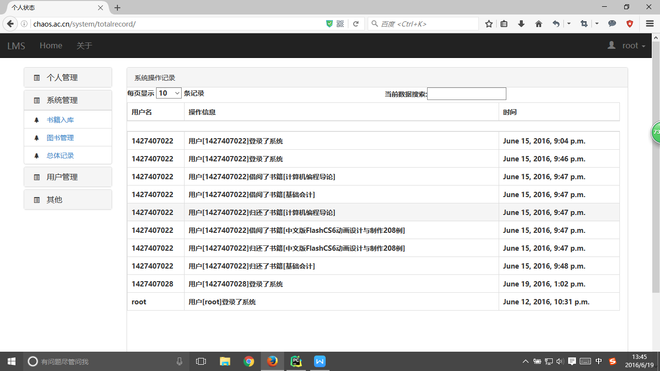Open File Explorer from taskbar

click(225, 361)
